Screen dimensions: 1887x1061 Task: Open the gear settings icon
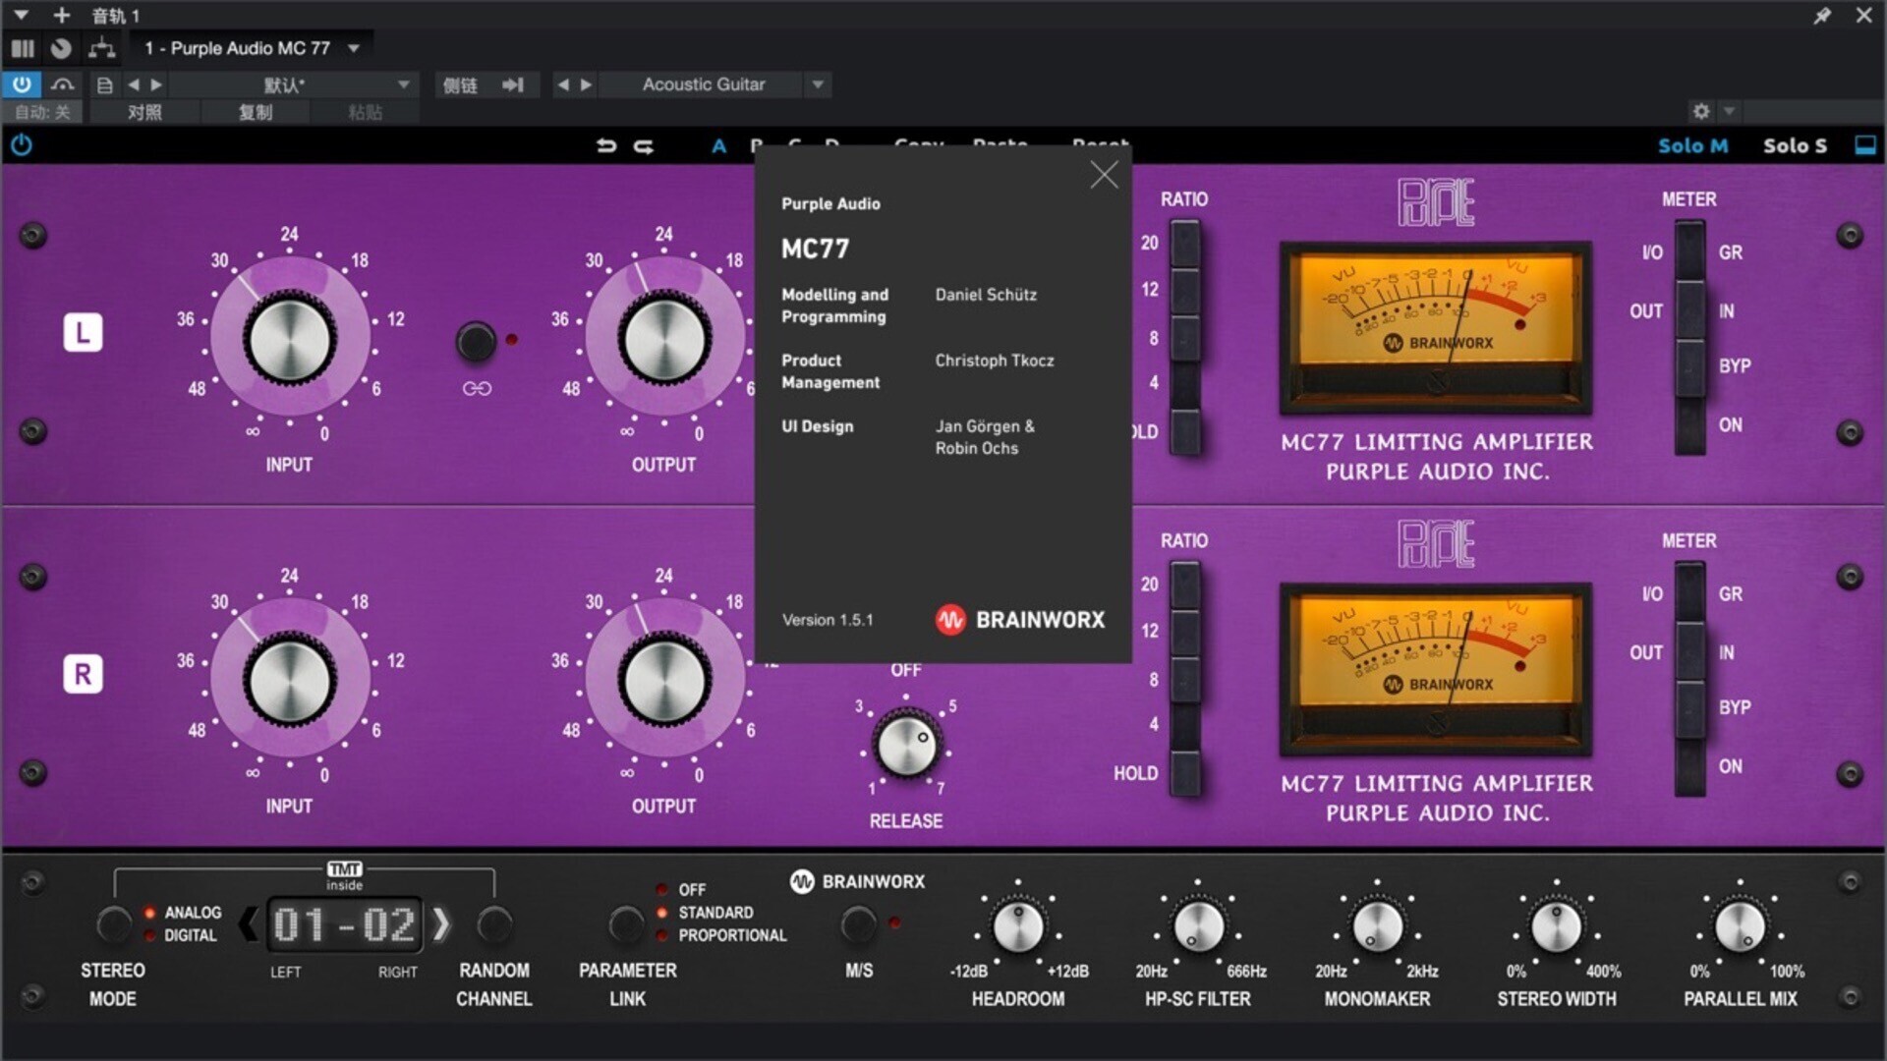[1701, 111]
